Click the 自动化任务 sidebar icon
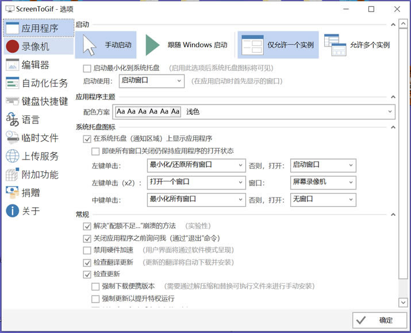This screenshot has height=333, width=411. [12, 83]
